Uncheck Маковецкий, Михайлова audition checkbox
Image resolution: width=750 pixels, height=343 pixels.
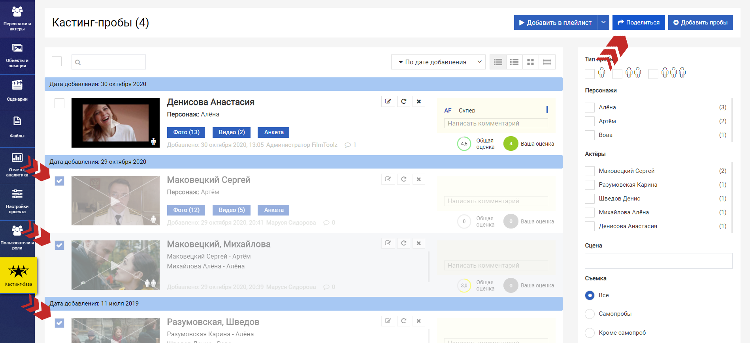click(x=59, y=246)
